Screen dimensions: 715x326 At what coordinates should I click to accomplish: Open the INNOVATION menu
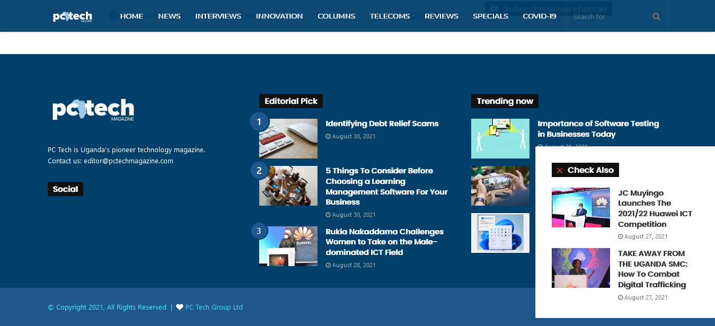point(279,16)
